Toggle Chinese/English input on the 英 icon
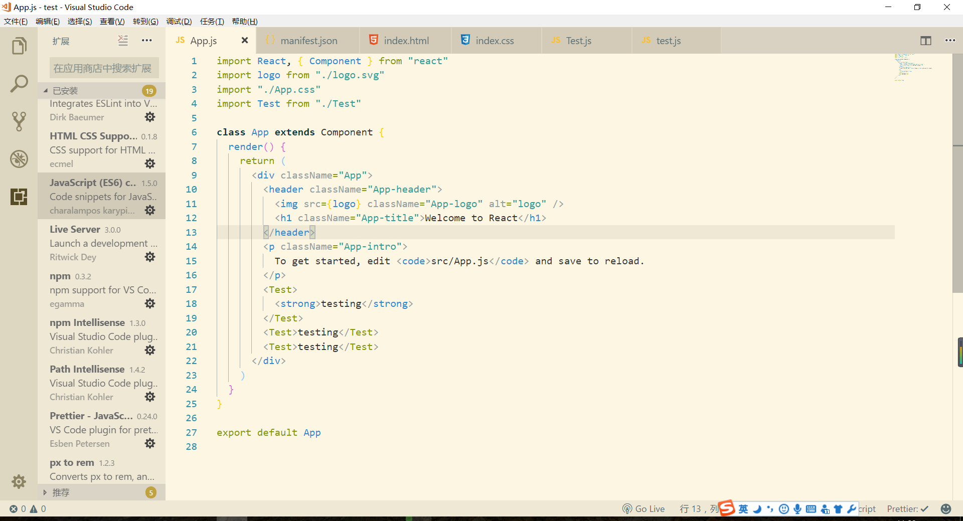This screenshot has height=521, width=963. pyautogui.click(x=743, y=508)
